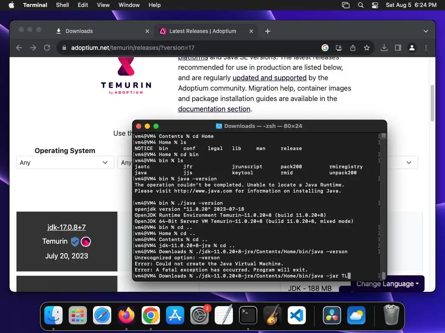
Task: Open TextEdit from the Dock
Action: point(224,315)
